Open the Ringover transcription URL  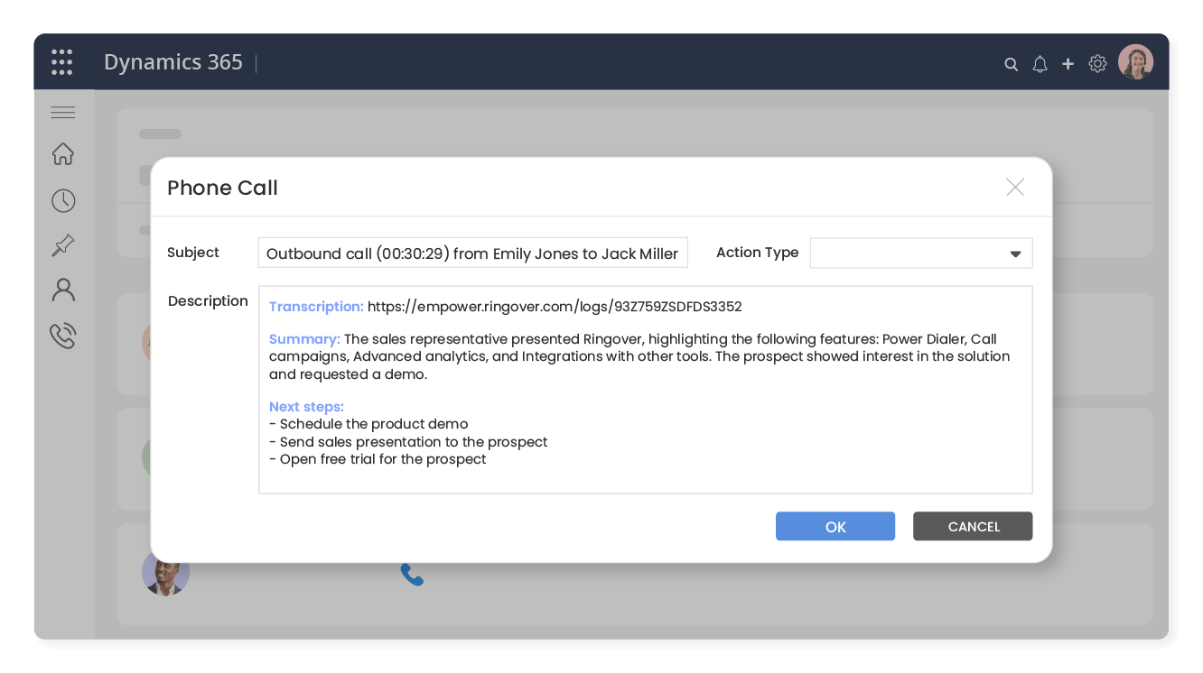(555, 307)
